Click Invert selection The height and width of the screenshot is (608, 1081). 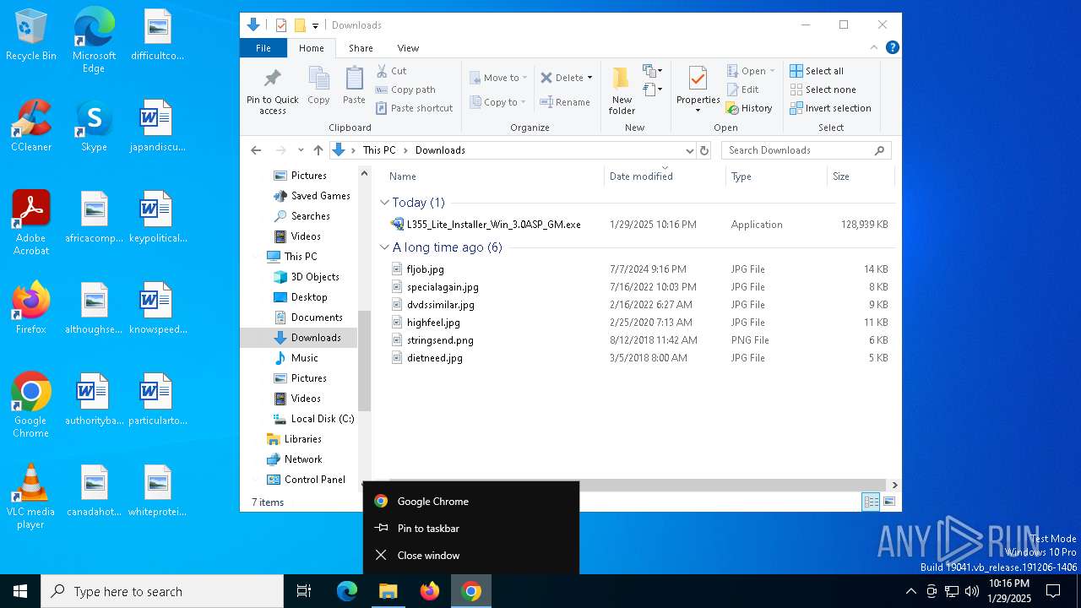click(831, 108)
